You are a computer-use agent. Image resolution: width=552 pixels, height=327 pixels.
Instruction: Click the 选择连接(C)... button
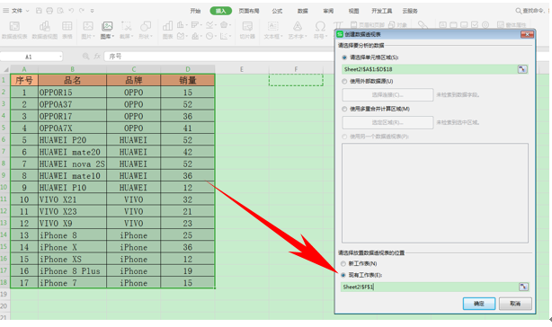coord(387,95)
